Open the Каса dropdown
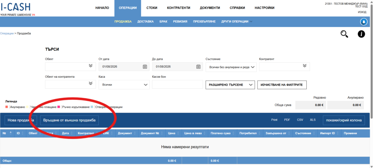 click(124, 84)
